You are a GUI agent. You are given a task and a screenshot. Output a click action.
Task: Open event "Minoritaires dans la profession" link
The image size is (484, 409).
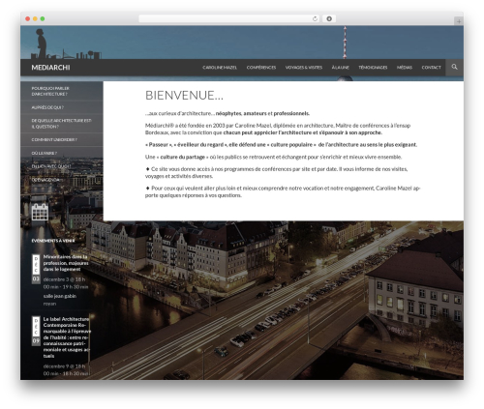pos(66,263)
